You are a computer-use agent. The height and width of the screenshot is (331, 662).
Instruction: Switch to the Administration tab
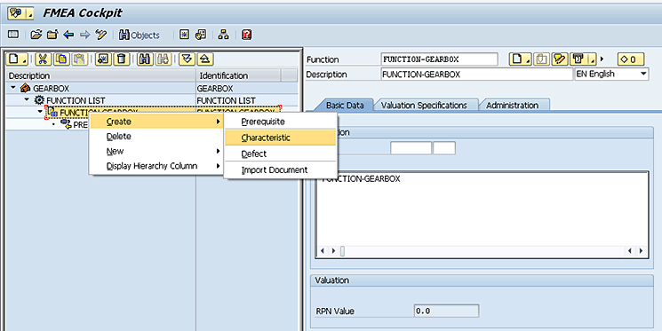click(512, 106)
